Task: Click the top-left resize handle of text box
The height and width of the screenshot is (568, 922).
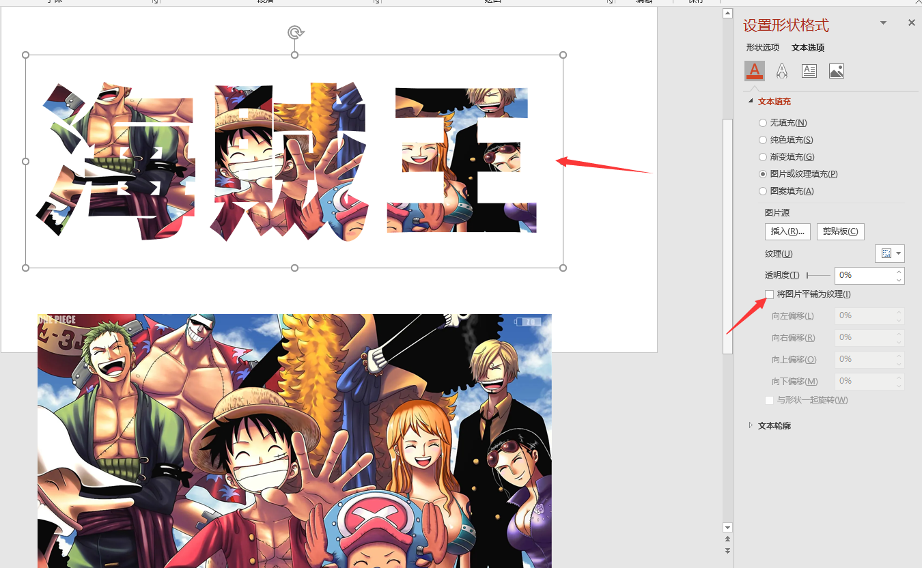Action: (26, 55)
